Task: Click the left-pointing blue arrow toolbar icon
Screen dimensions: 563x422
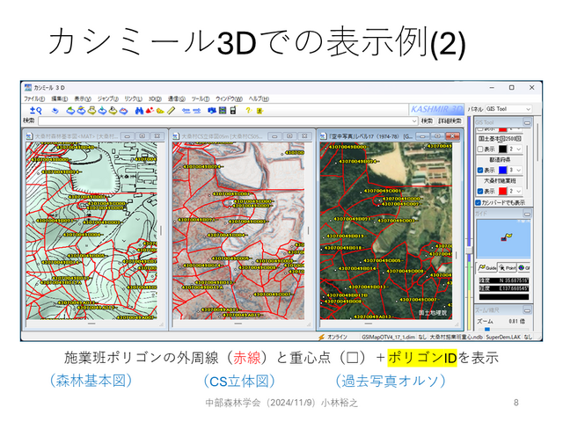Action: coord(186,111)
